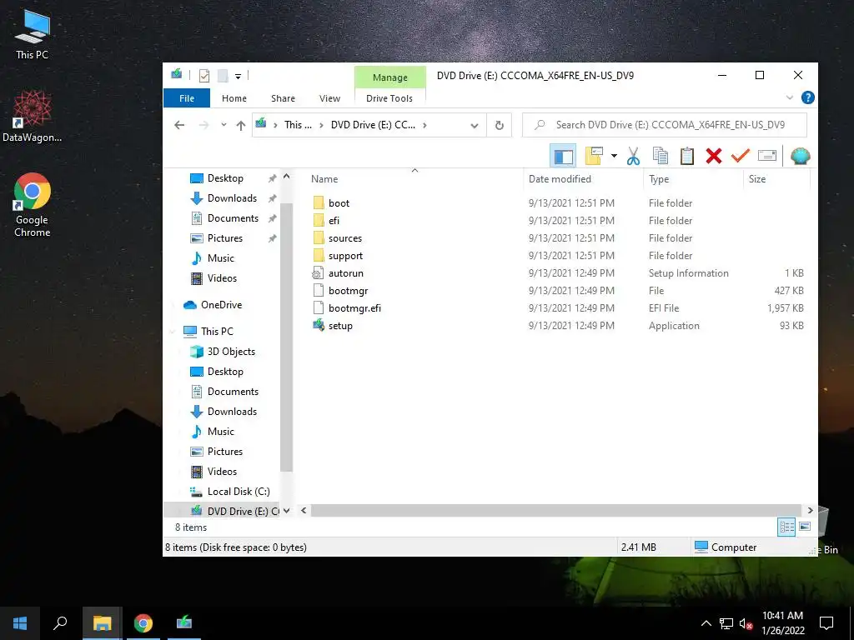Image resolution: width=854 pixels, height=640 pixels.
Task: Click the orange checkmark Properties icon
Action: [741, 156]
